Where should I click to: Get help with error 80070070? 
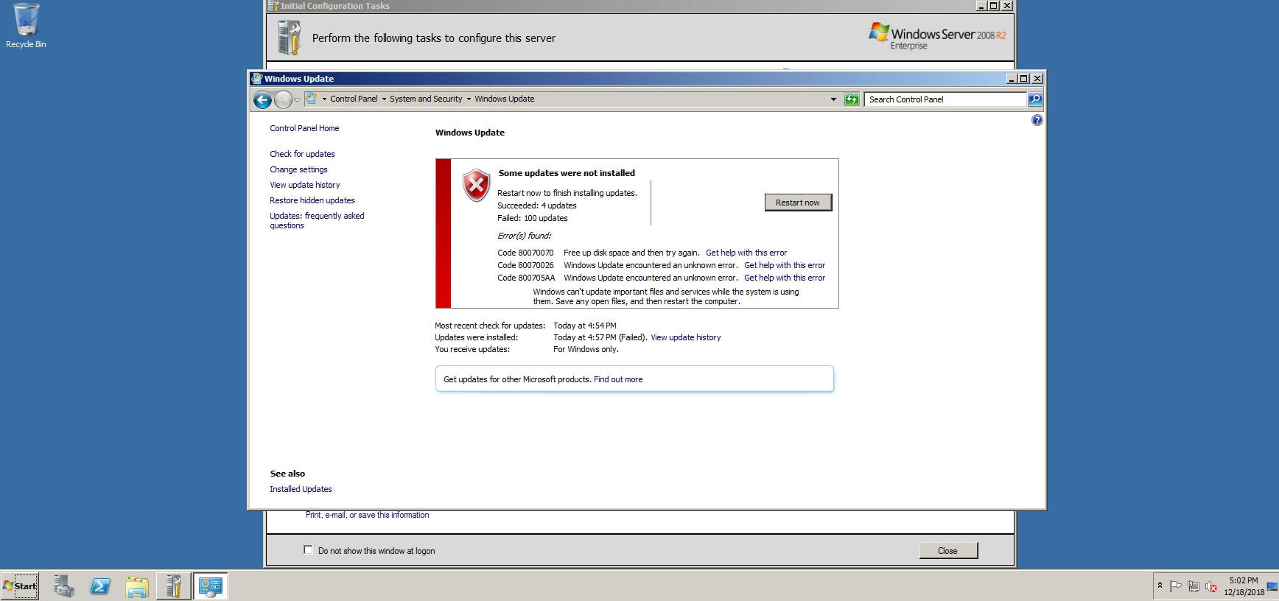746,253
